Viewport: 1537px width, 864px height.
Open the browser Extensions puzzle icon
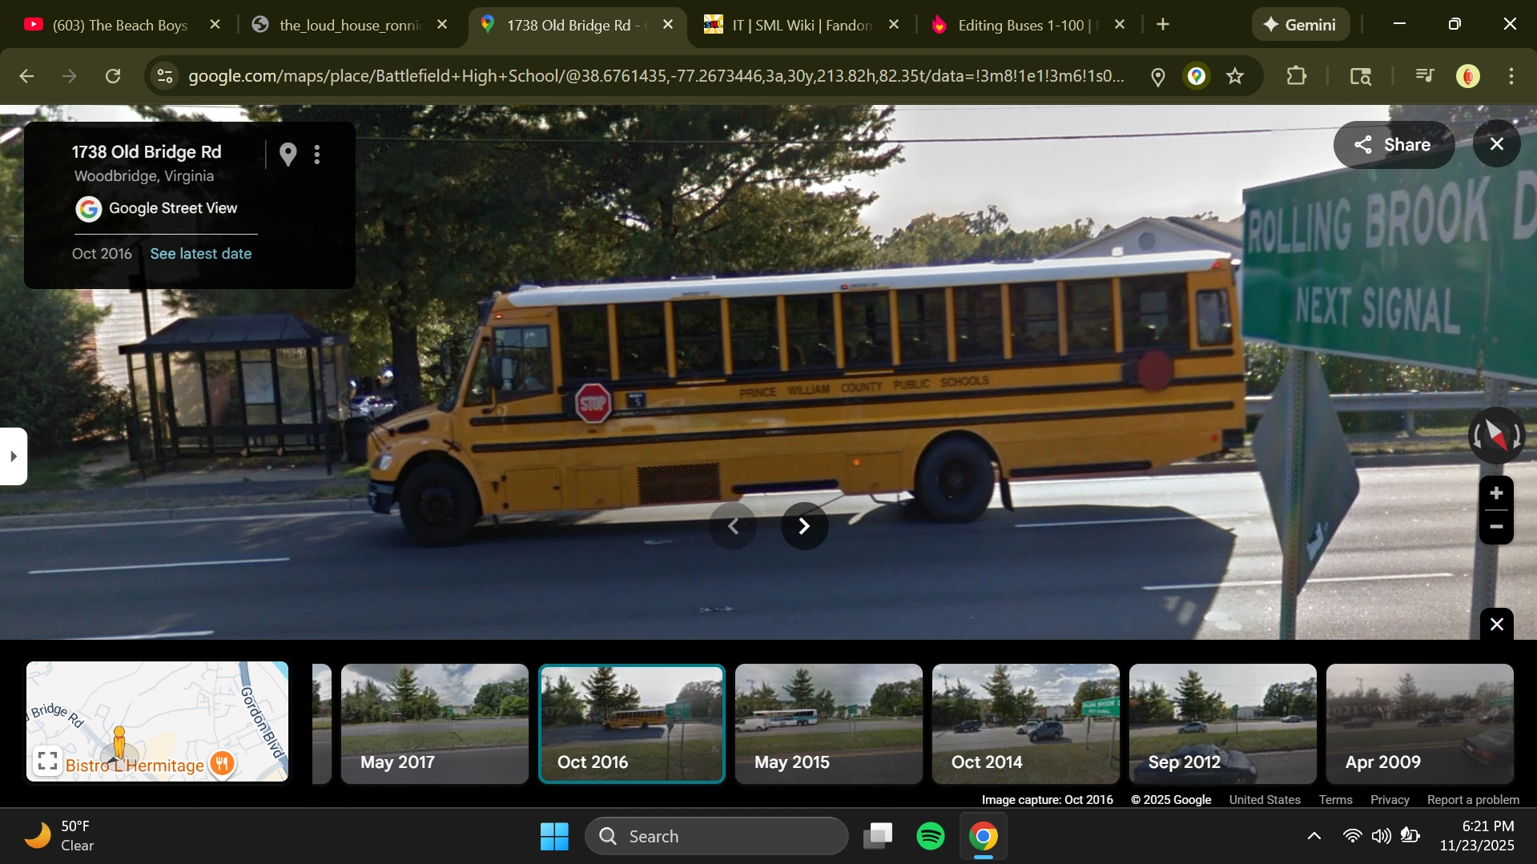tap(1296, 76)
